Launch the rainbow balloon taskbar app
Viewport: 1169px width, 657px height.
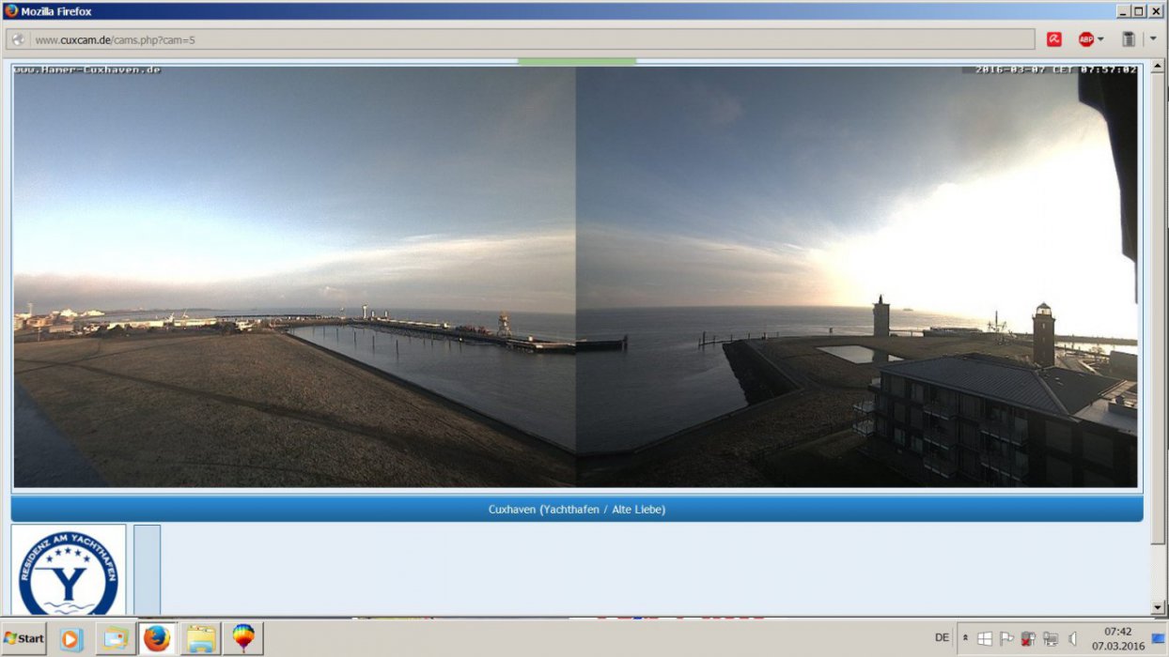[x=243, y=638]
